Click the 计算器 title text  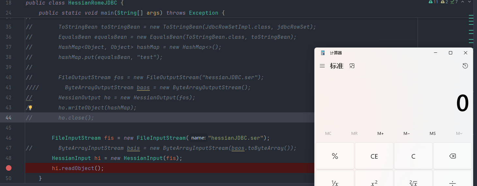(336, 53)
